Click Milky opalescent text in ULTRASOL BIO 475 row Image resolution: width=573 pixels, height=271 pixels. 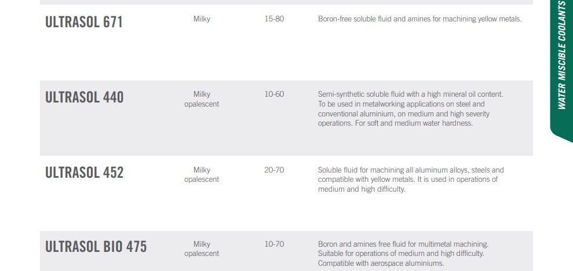tap(202, 249)
